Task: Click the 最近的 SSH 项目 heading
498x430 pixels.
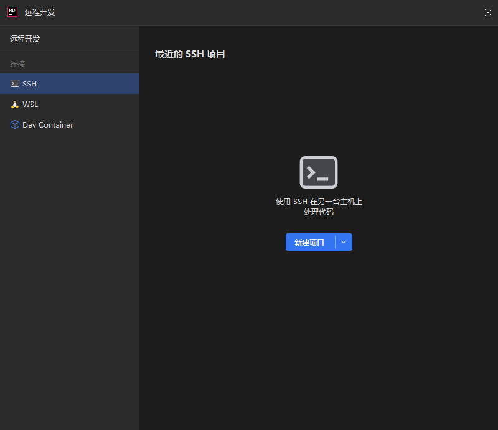Action: [x=190, y=54]
